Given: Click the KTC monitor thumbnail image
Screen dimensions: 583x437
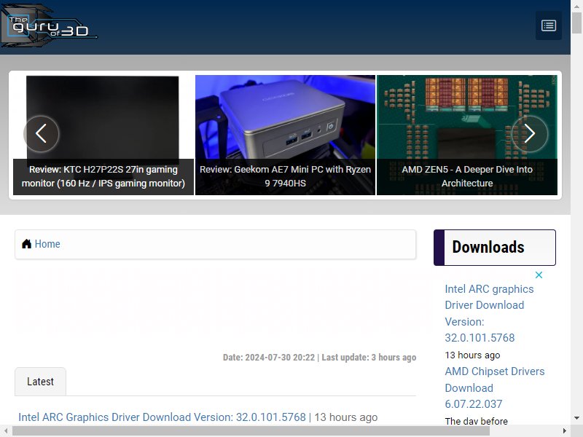Looking at the screenshot, I should pos(103,117).
